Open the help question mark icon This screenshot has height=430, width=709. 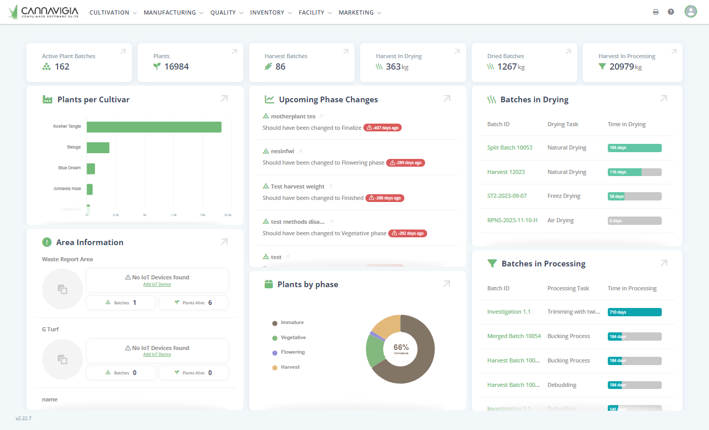click(671, 12)
